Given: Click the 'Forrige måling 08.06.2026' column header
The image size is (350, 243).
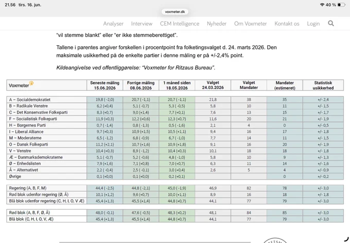Looking at the screenshot, I should click(x=141, y=85).
